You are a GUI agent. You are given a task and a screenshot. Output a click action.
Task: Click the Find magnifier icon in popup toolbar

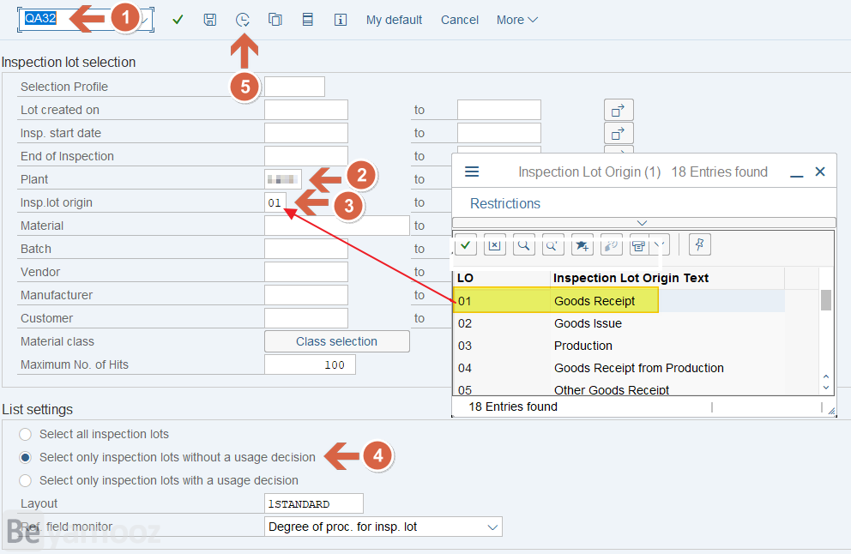tap(522, 245)
